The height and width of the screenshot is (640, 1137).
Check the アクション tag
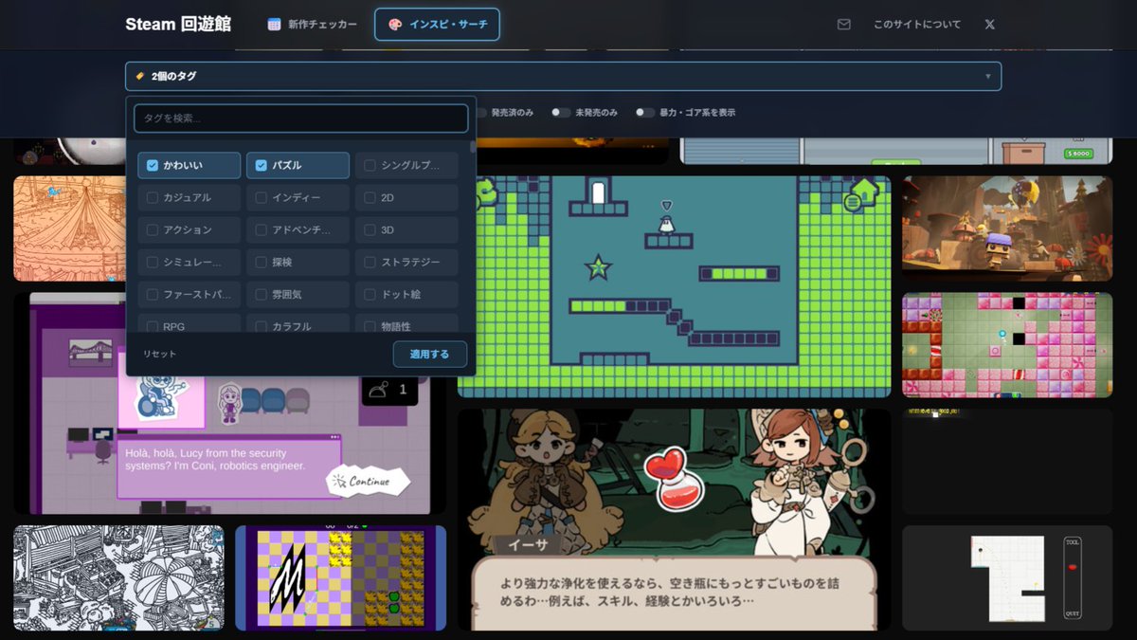coord(189,230)
